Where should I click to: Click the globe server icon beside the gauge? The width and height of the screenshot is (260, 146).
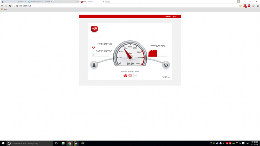click(166, 65)
